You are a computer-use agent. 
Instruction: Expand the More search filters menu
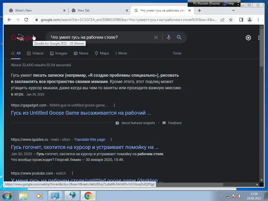pyautogui.click(x=121, y=53)
